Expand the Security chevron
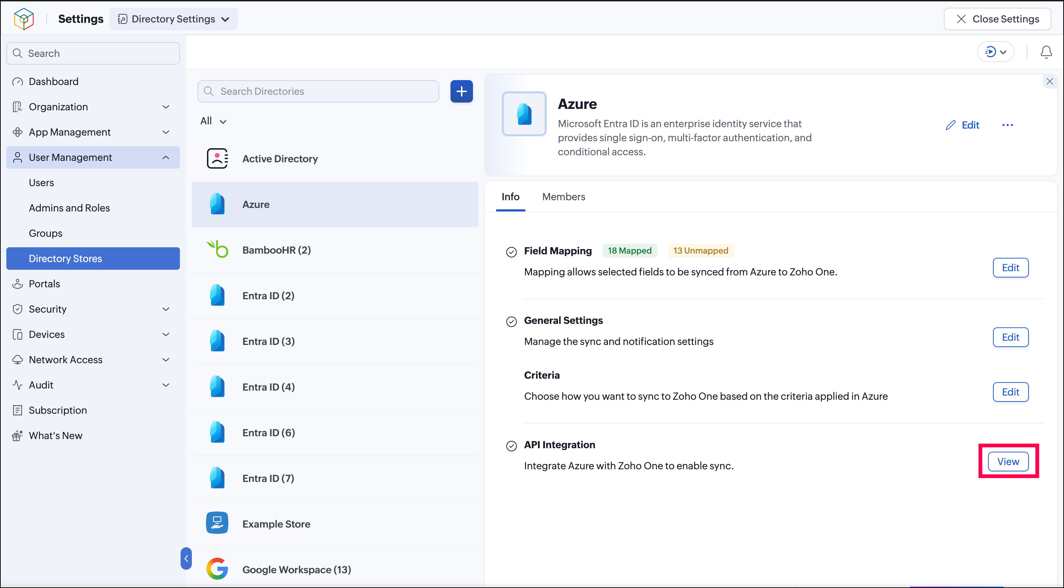The height and width of the screenshot is (588, 1064). point(166,309)
